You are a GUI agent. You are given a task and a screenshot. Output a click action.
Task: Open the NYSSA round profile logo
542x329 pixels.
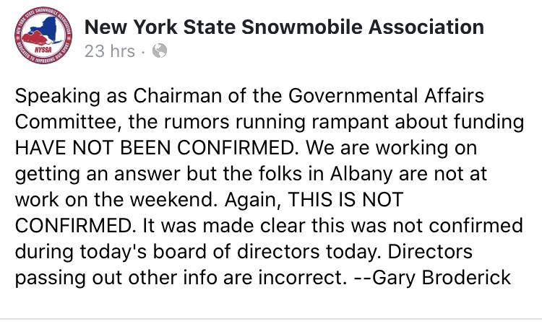pos(43,35)
